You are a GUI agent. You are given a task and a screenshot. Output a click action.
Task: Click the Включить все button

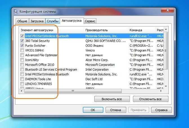(x=112, y=99)
